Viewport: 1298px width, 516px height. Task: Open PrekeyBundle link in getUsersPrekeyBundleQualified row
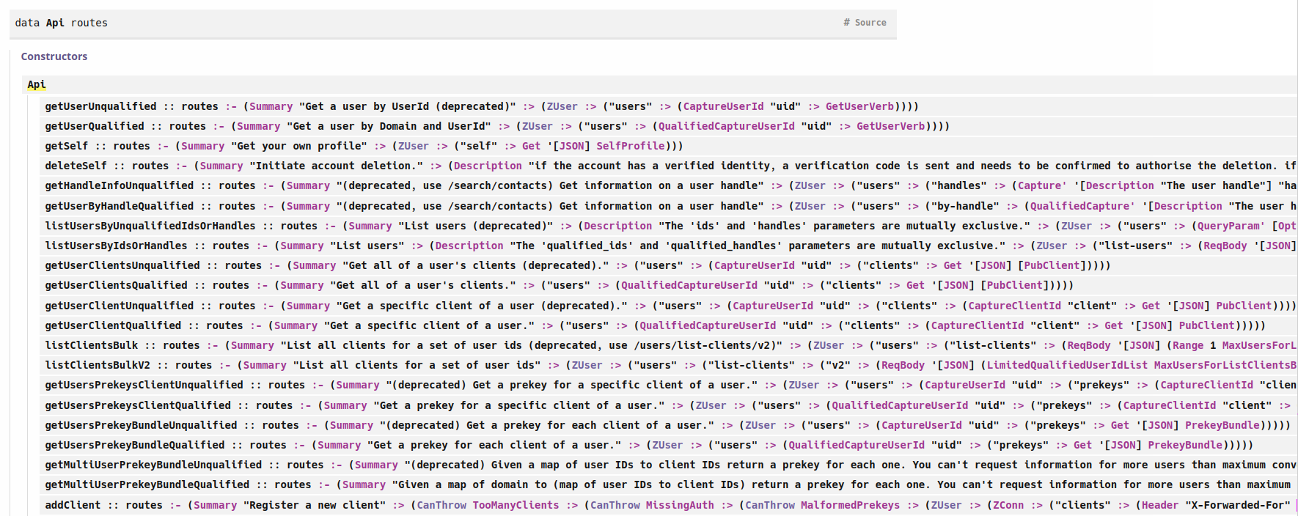1185,445
